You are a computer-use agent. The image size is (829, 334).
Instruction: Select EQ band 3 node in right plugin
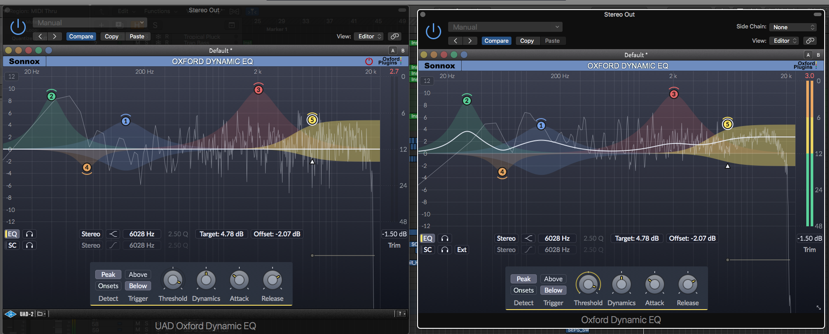674,94
